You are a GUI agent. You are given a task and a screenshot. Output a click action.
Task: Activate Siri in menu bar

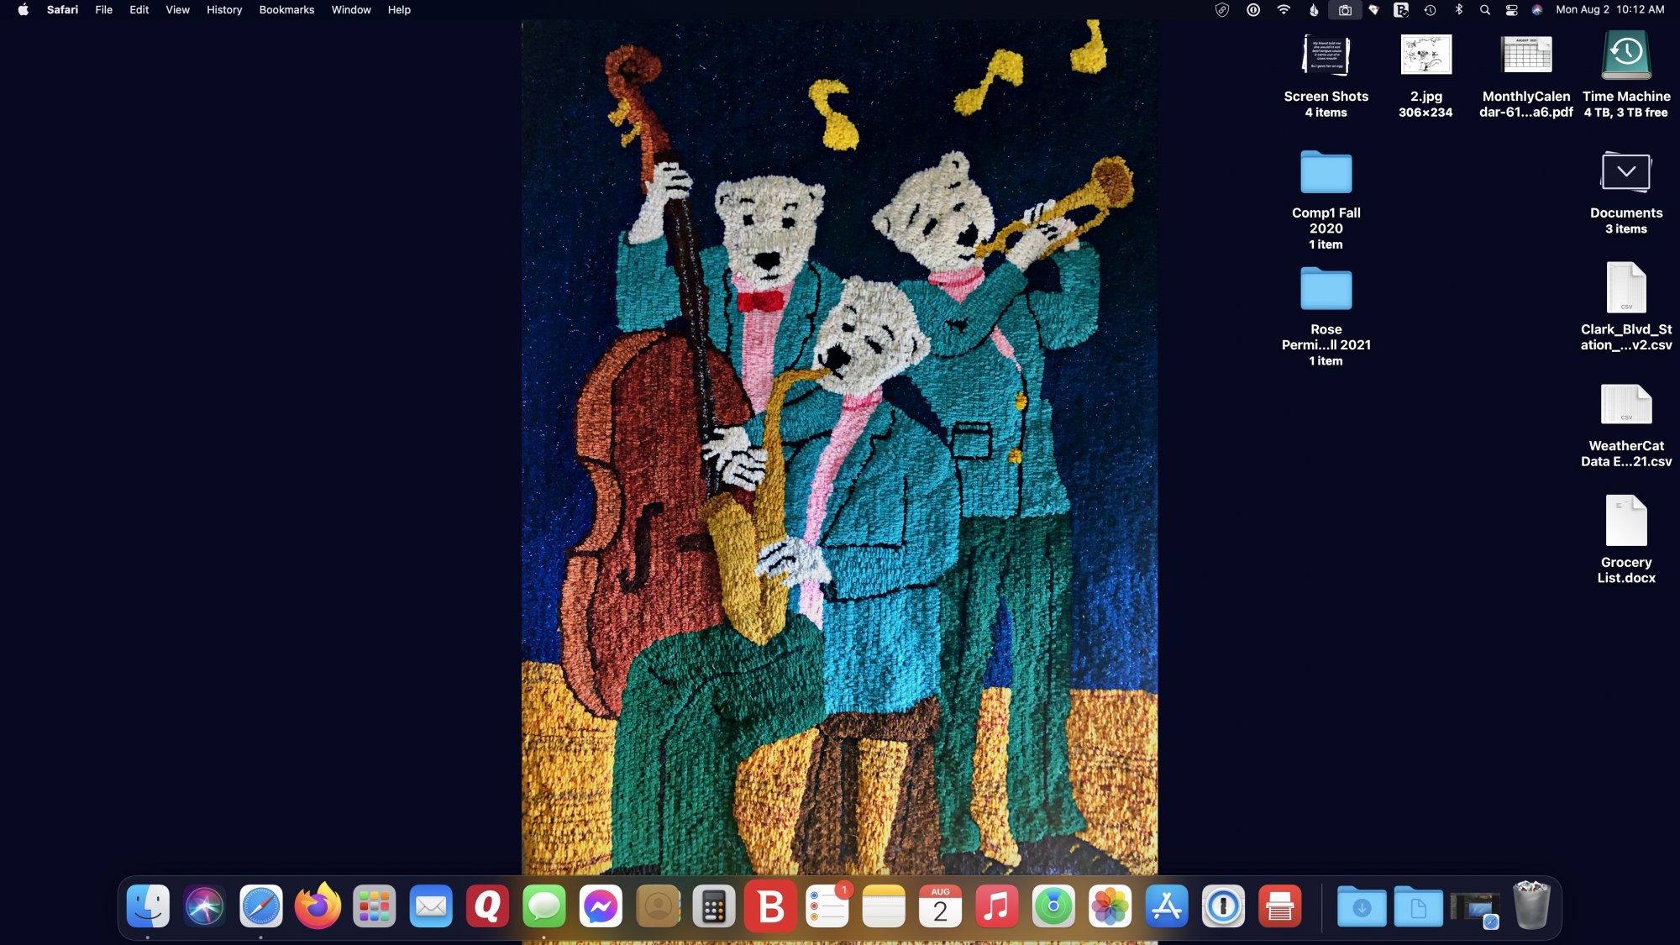pyautogui.click(x=1536, y=10)
